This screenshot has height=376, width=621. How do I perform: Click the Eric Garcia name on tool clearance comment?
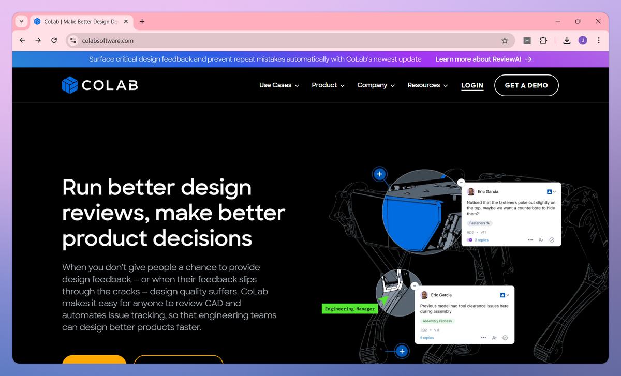tap(441, 295)
